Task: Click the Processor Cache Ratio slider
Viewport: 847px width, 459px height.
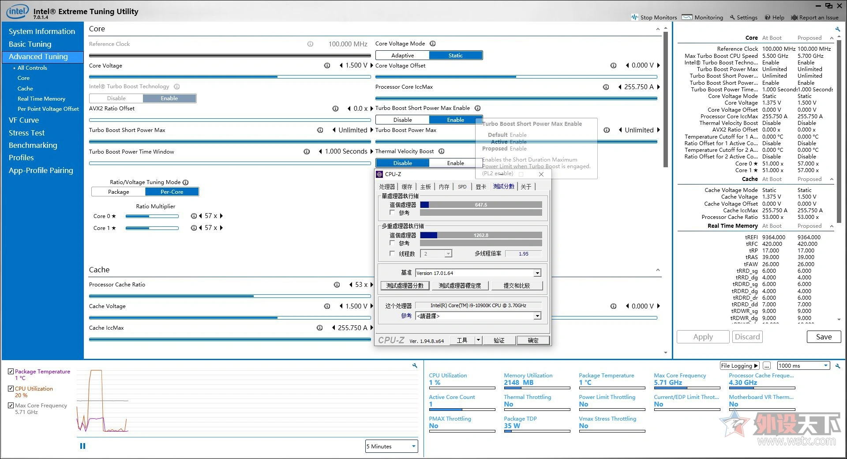Action: (229, 296)
